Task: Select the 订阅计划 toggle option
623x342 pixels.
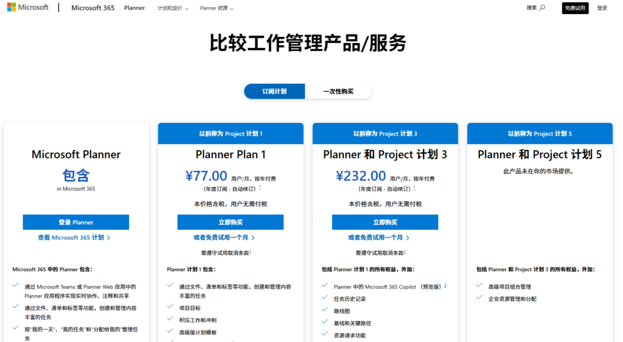Action: click(x=274, y=92)
